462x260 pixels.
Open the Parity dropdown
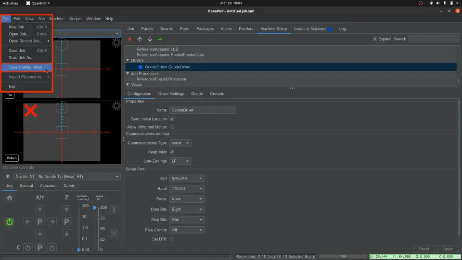pyautogui.click(x=187, y=199)
